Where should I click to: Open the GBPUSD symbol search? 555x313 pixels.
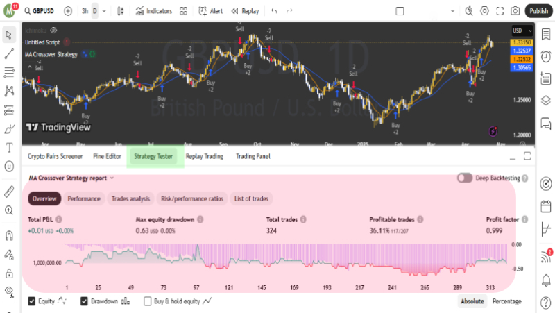40,11
